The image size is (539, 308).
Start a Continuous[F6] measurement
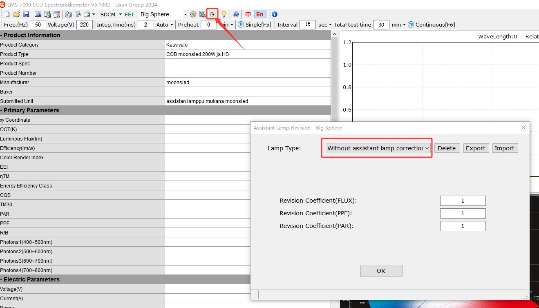[x=432, y=25]
